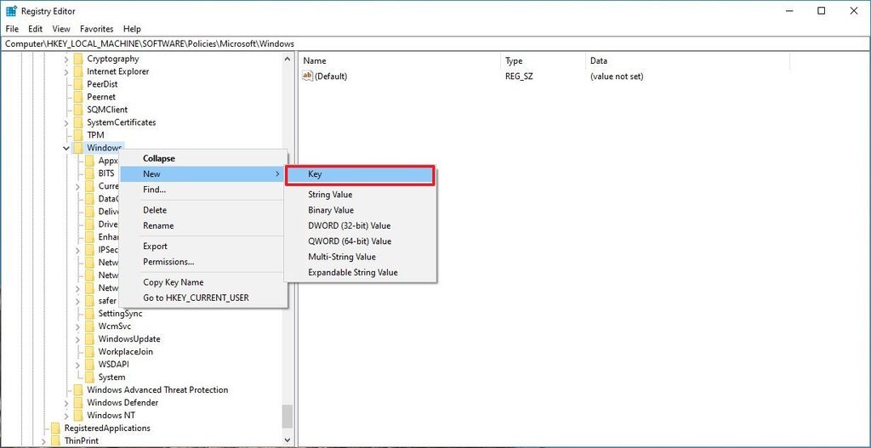Screen dimensions: 871x448
Task: Select the (Default) value row name
Action: click(331, 77)
